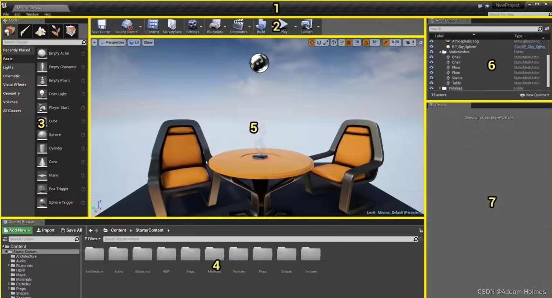Open the Play options dropdown arrow

click(295, 27)
